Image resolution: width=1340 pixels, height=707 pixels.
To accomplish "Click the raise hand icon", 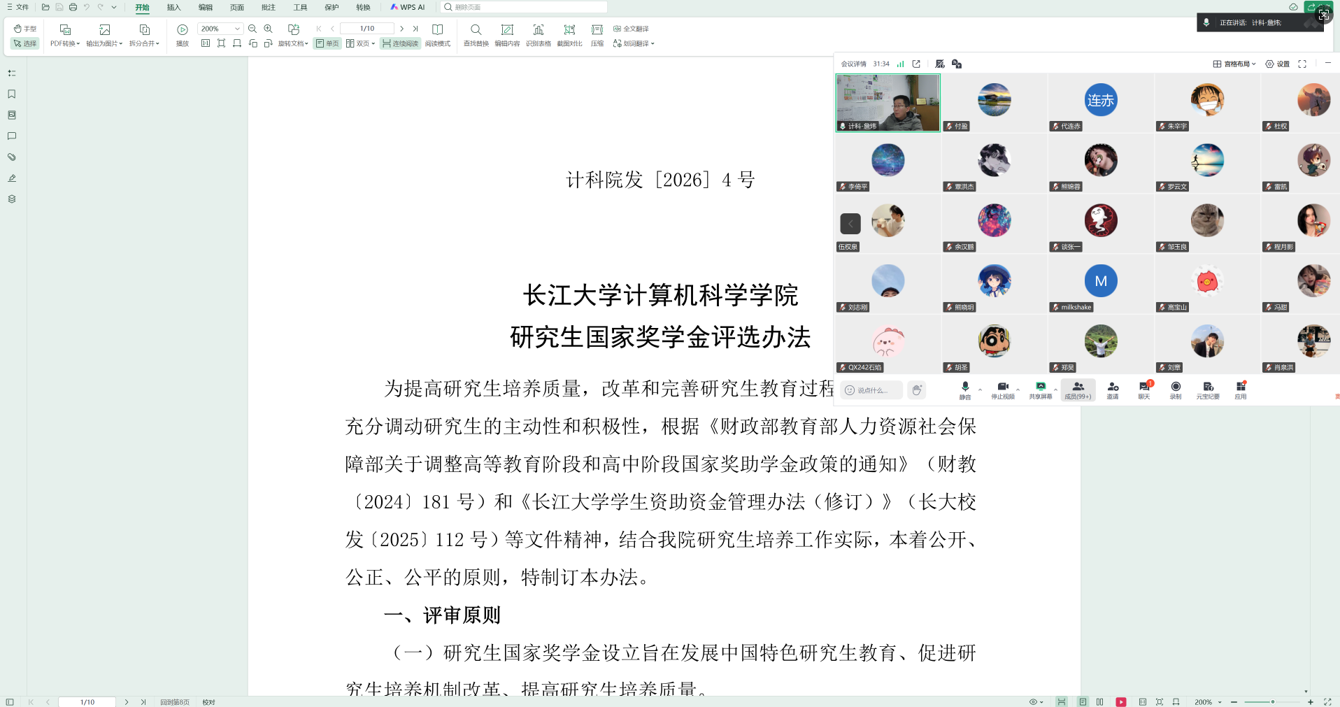I will tap(916, 390).
